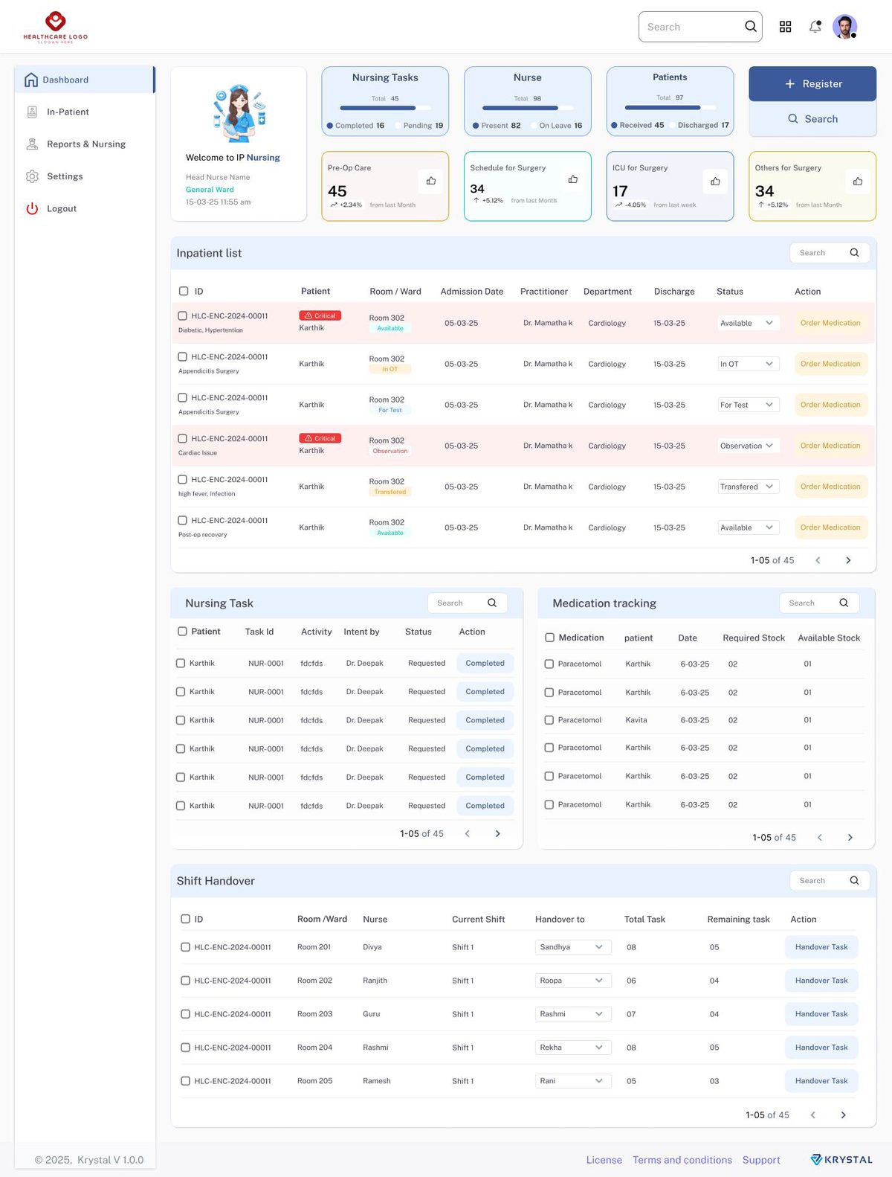The width and height of the screenshot is (892, 1177).
Task: Open the Roopa handover dropdown
Action: (x=573, y=981)
